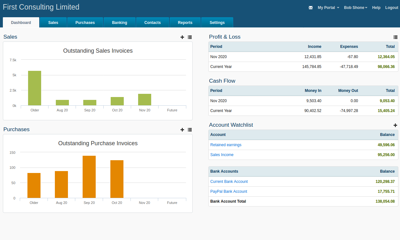Add an account to the Account Watchlist
The height and width of the screenshot is (240, 400).
[396, 125]
